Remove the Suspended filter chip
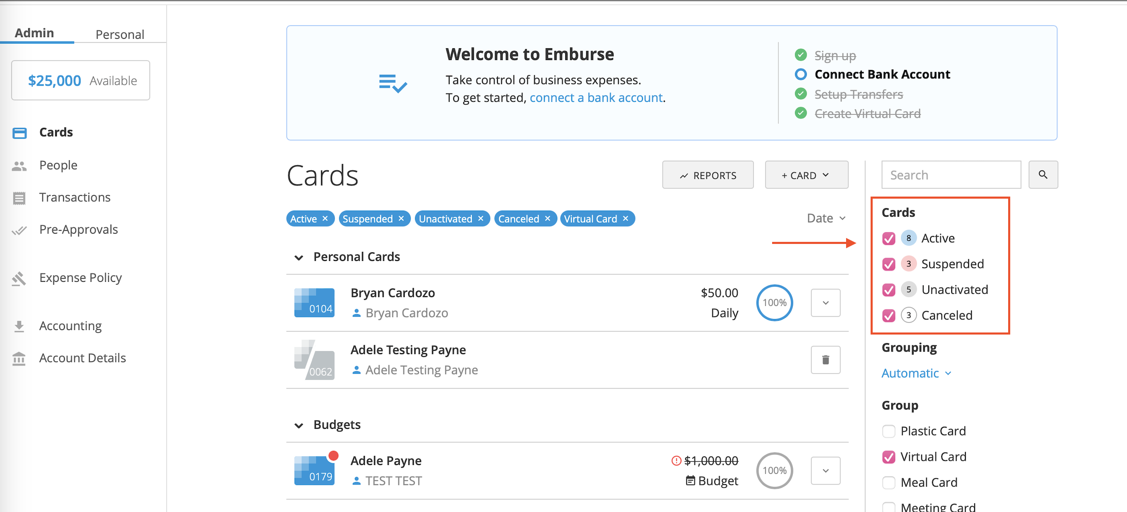Screen dimensions: 1127x512 (401, 218)
